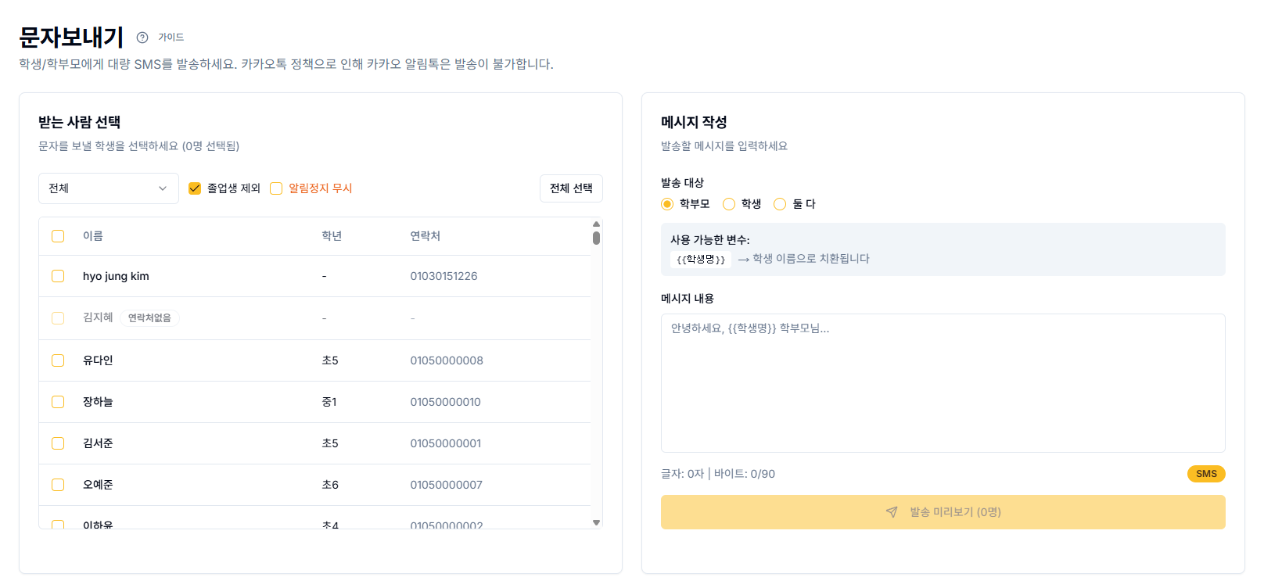This screenshot has height=588, width=1264.
Task: Click the SMS badge indicator
Action: tap(1205, 474)
